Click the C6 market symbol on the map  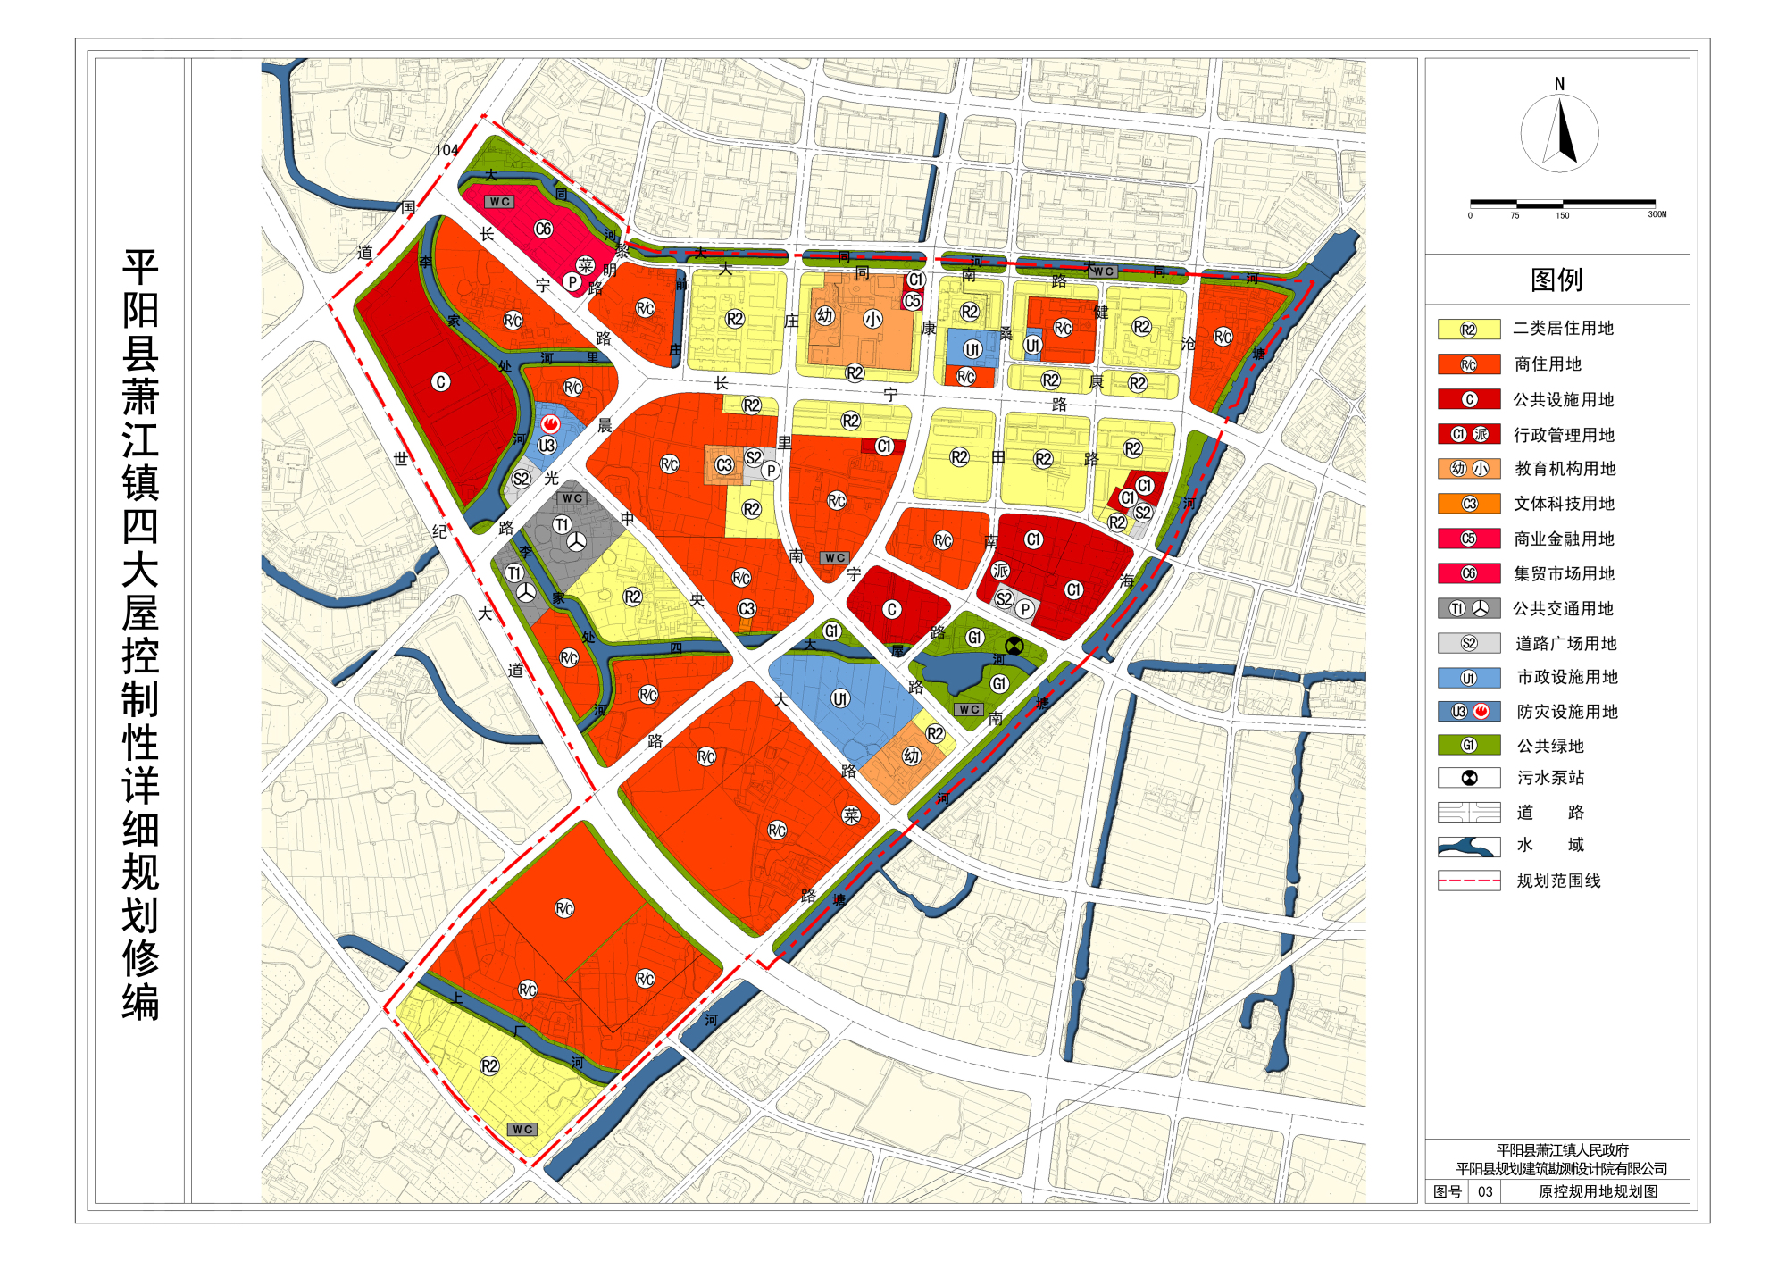(543, 230)
